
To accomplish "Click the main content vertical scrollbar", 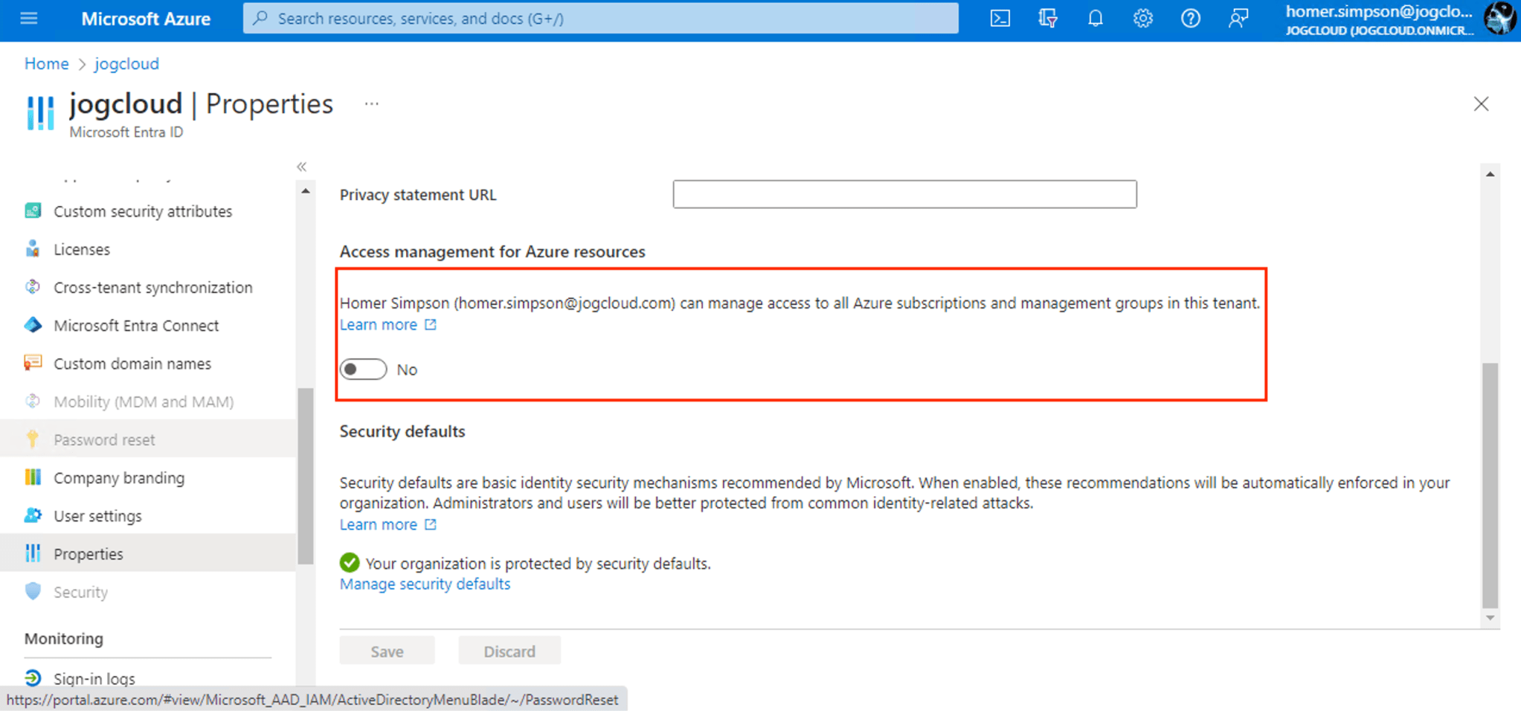I will 1490,483.
